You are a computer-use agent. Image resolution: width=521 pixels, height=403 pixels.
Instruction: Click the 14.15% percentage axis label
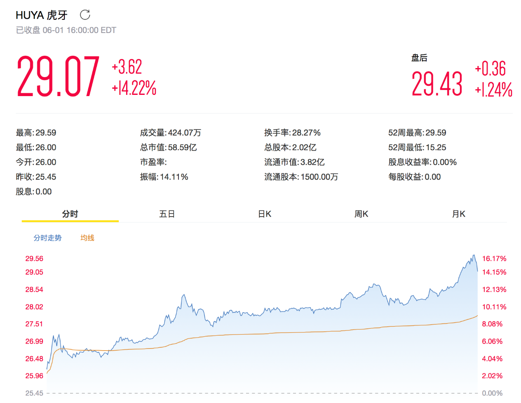[494, 272]
